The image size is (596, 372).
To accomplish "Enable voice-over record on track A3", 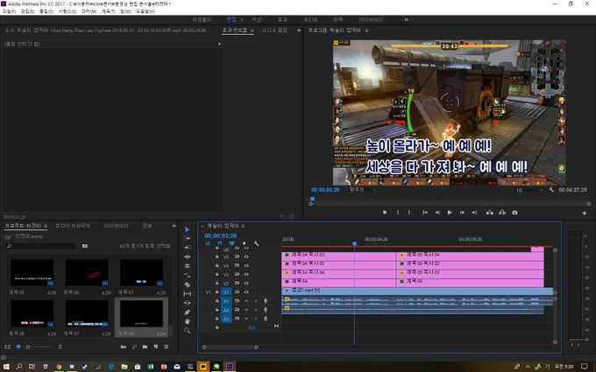I will [266, 319].
